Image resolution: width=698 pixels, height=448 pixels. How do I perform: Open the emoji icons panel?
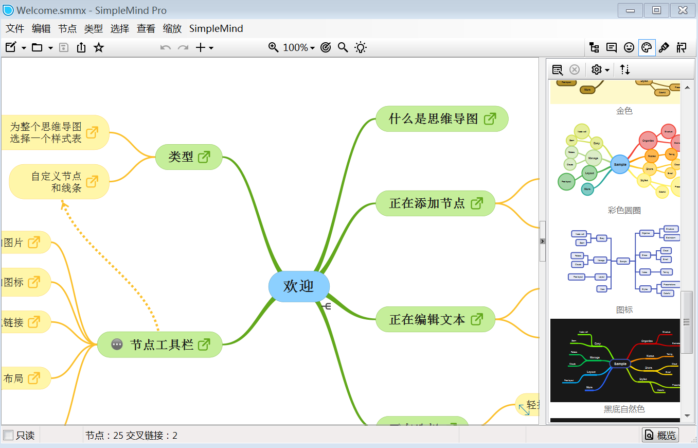pos(629,48)
